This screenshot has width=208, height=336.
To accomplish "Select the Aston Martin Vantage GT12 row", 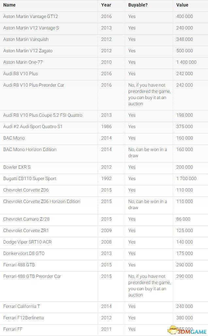I will [x=104, y=16].
